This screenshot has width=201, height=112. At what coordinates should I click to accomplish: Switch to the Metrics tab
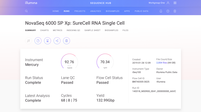point(57,30)
